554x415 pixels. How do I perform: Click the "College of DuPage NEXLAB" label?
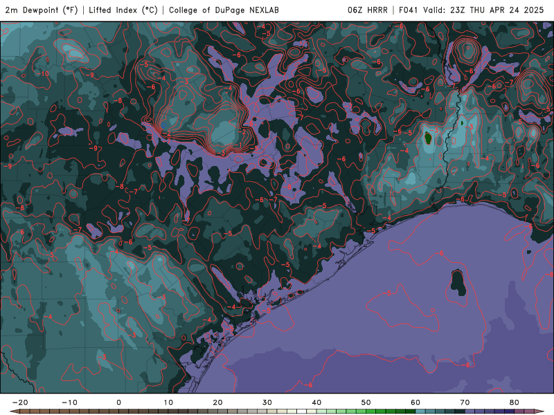pyautogui.click(x=224, y=10)
